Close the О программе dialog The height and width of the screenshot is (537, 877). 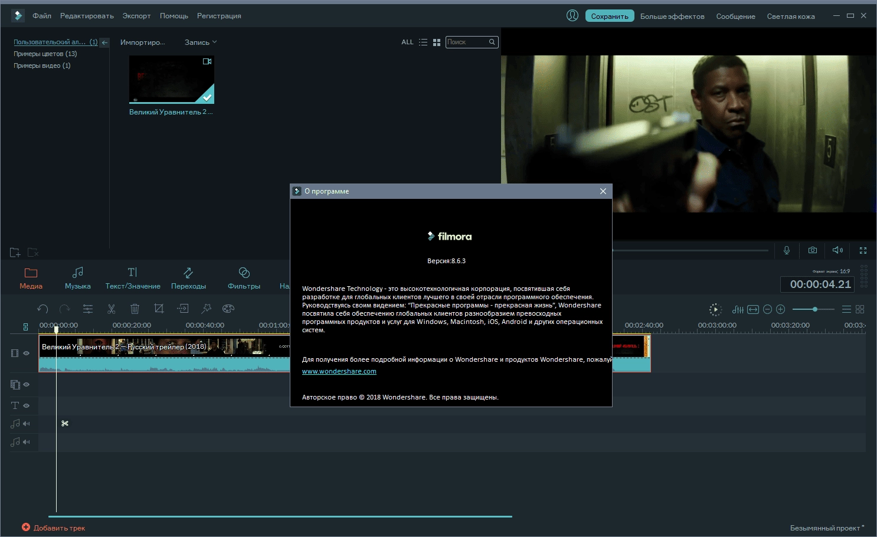pyautogui.click(x=603, y=191)
